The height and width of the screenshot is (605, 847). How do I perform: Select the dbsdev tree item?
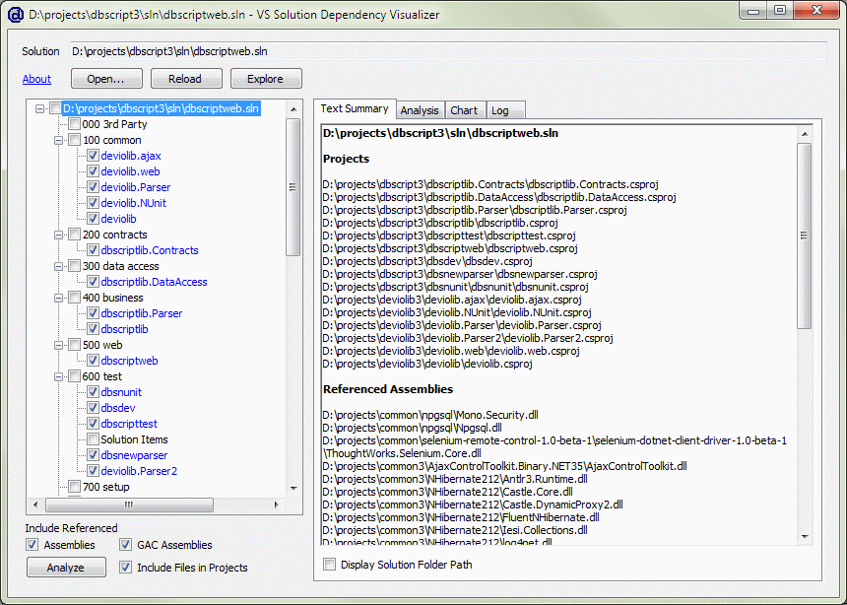118,408
